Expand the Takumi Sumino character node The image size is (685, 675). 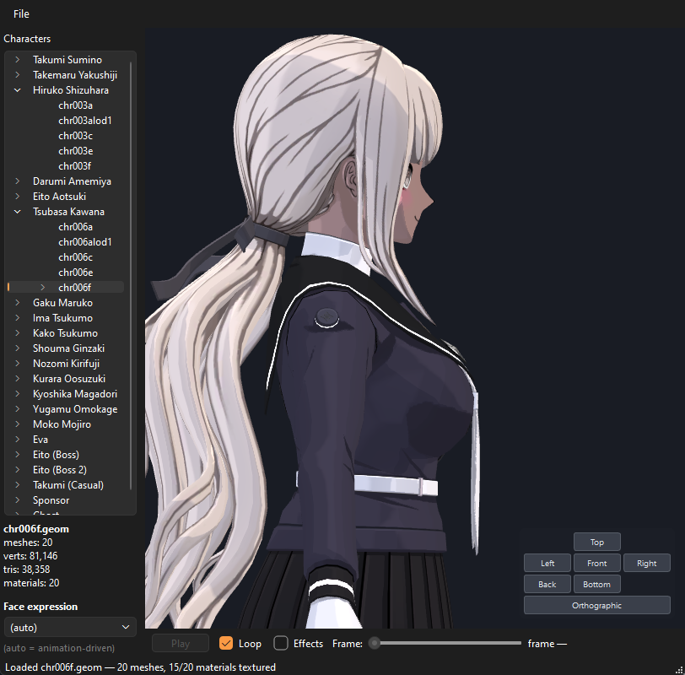(18, 59)
